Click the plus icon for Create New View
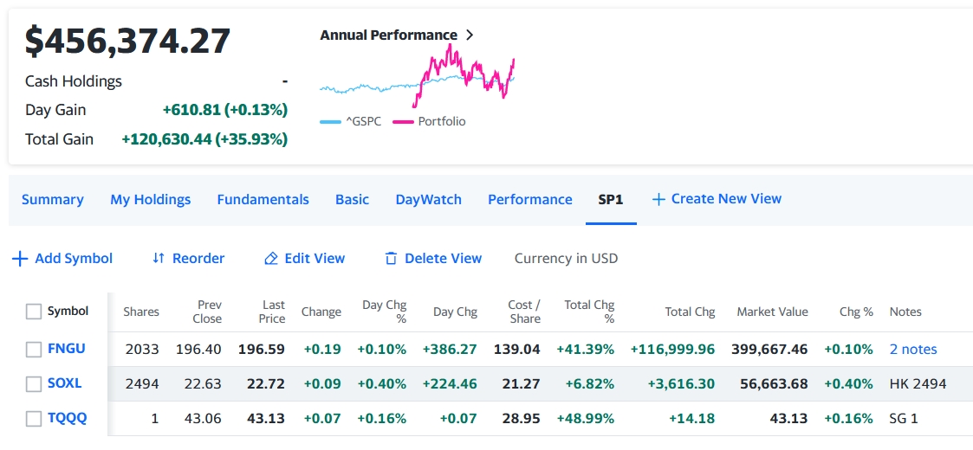Viewport: 973px width, 450px height. 658,199
